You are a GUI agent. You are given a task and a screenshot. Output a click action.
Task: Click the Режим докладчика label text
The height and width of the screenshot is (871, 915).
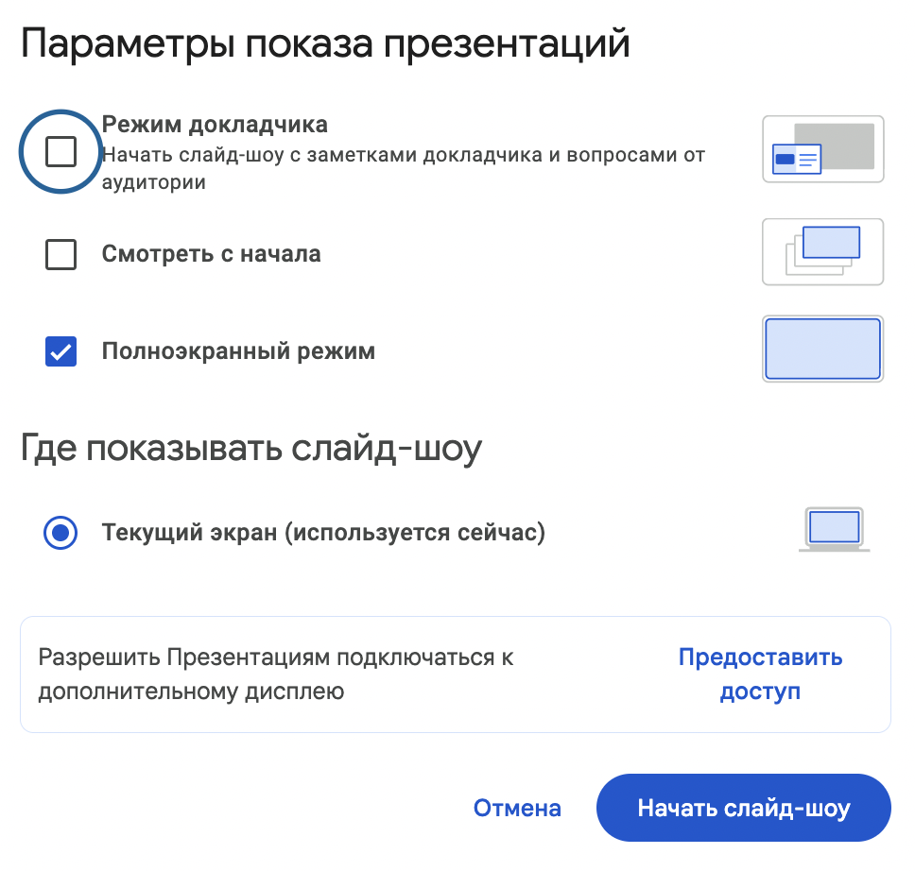[215, 125]
